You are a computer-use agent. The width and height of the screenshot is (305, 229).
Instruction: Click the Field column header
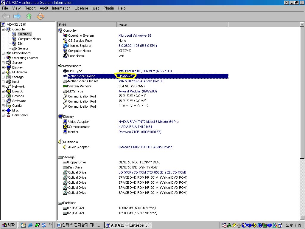[87, 25]
